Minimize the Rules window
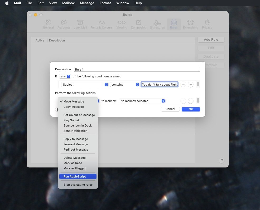 (x=36, y=15)
